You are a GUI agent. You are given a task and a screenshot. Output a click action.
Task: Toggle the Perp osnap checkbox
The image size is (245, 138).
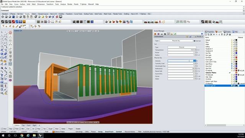point(36,129)
